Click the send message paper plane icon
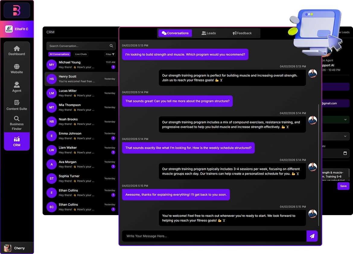 point(312,236)
